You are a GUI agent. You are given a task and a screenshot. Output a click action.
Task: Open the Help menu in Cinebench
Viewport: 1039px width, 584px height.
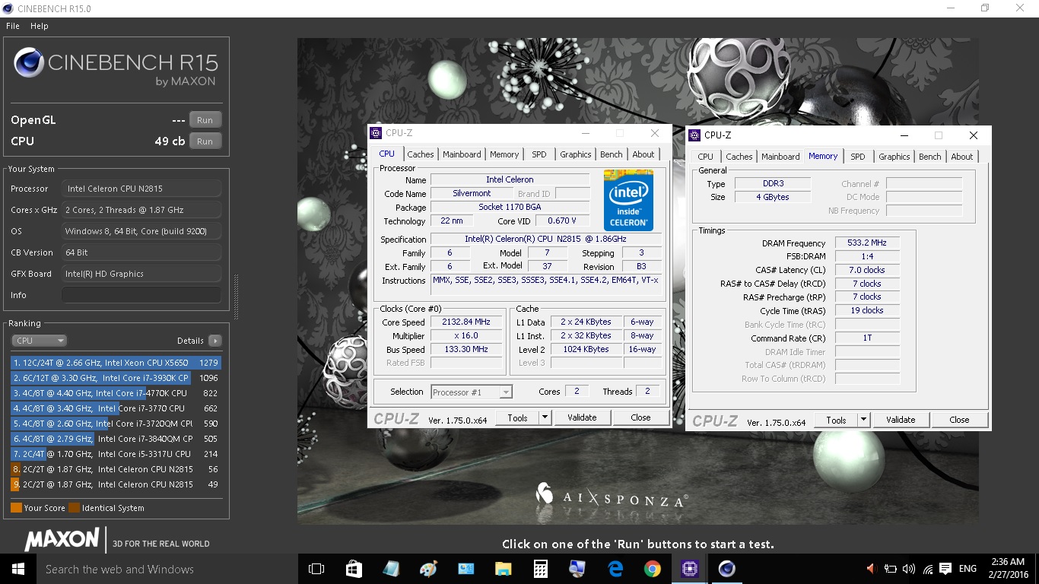point(40,26)
